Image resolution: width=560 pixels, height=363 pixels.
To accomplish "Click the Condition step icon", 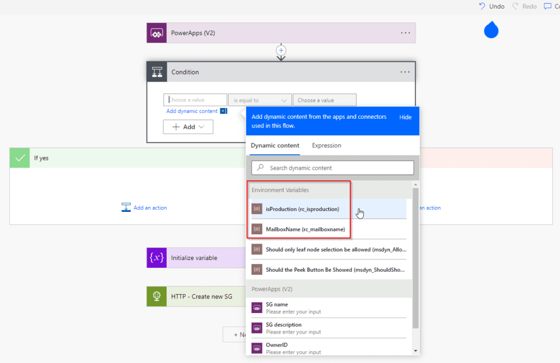I will [156, 72].
